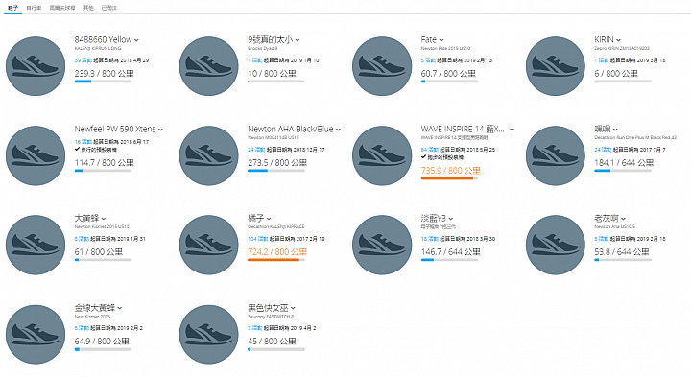
Task: Open the 黑色快女巫 gear dropdown
Action: coord(293,308)
